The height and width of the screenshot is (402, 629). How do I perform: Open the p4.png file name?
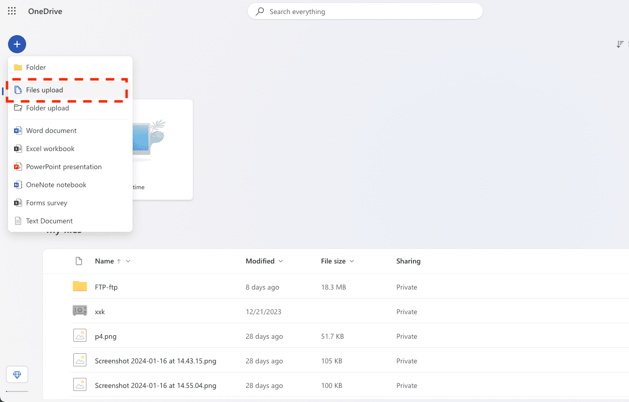click(106, 336)
